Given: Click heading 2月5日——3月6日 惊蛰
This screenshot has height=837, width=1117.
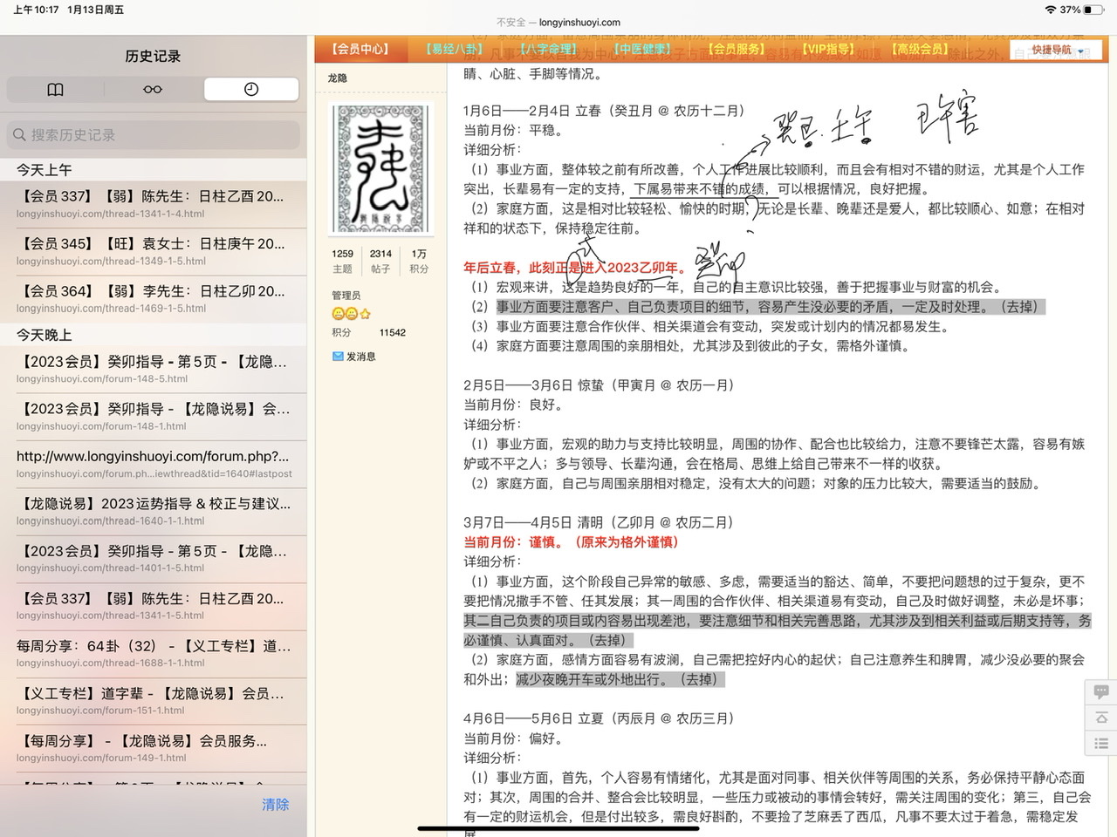Looking at the screenshot, I should 599,384.
